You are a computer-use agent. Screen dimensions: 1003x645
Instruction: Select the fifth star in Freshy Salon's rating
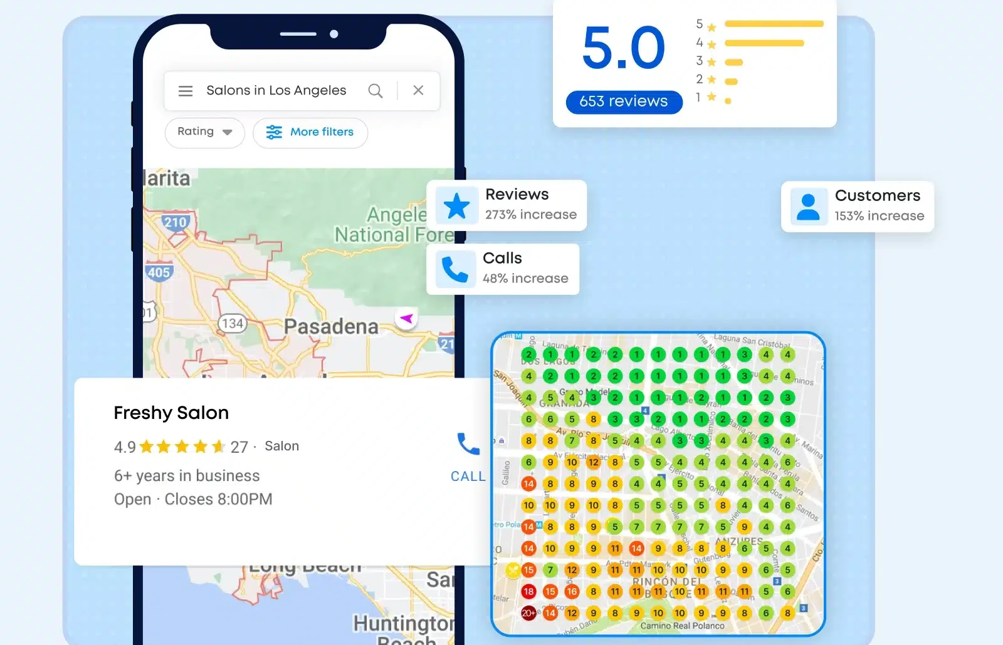click(x=219, y=446)
